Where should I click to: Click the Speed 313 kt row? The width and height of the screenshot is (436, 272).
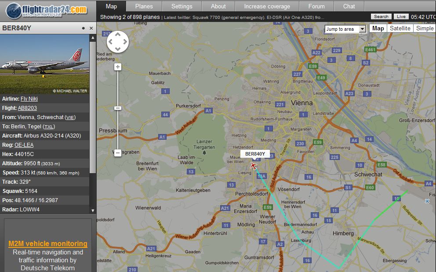tap(44, 172)
